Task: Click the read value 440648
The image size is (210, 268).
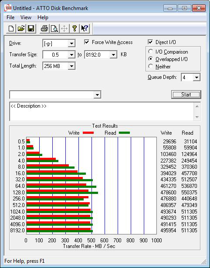Action: click(x=189, y=199)
